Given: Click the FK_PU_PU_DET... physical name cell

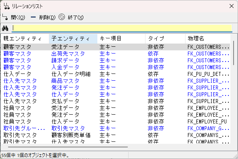Looking at the screenshot, I should click(208, 74).
